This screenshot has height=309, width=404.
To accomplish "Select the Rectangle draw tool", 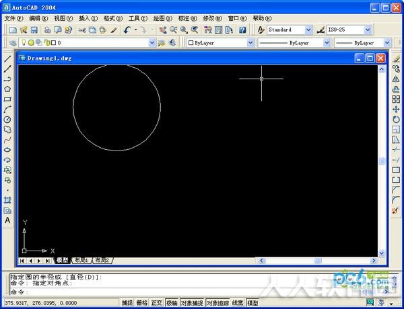I will click(x=7, y=99).
